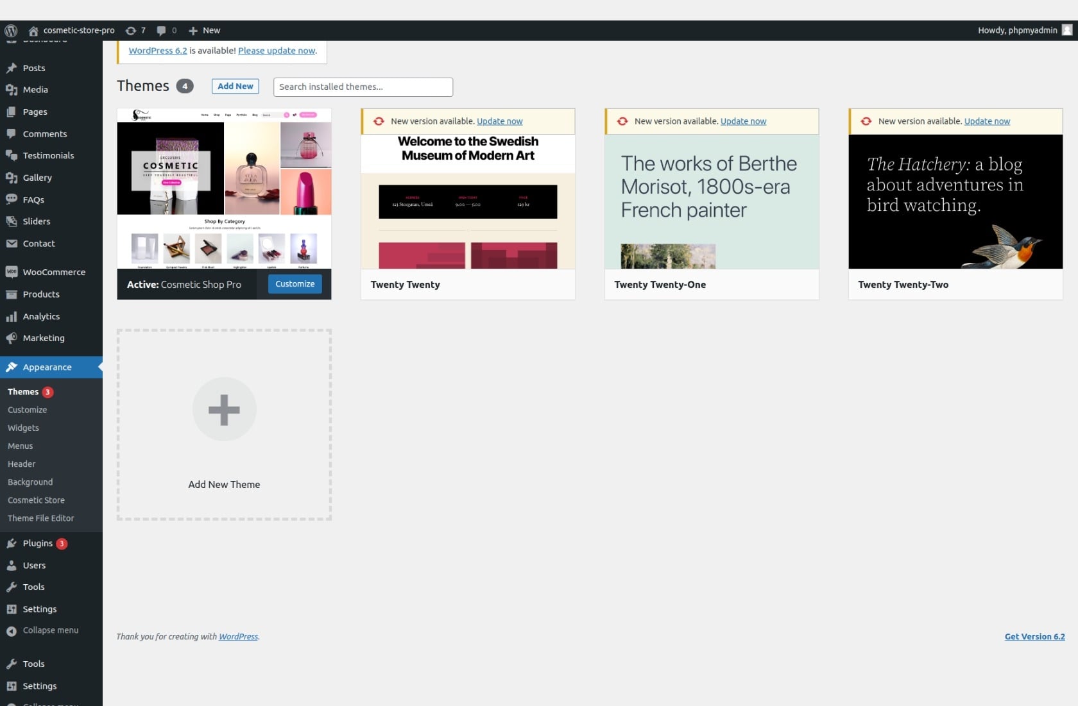
Task: Open the Theme File Editor
Action: tap(40, 518)
